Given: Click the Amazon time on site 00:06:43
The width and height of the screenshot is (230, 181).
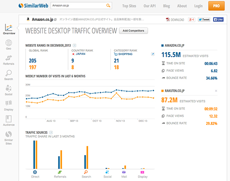Looking at the screenshot, I should pos(211,63).
